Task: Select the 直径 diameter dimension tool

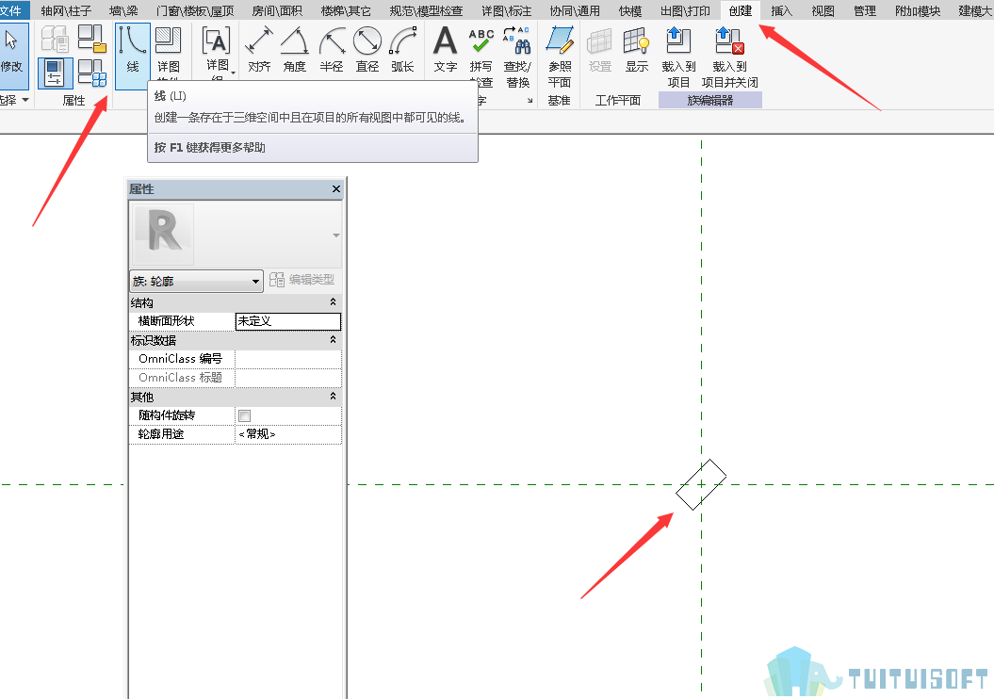Action: (x=367, y=49)
